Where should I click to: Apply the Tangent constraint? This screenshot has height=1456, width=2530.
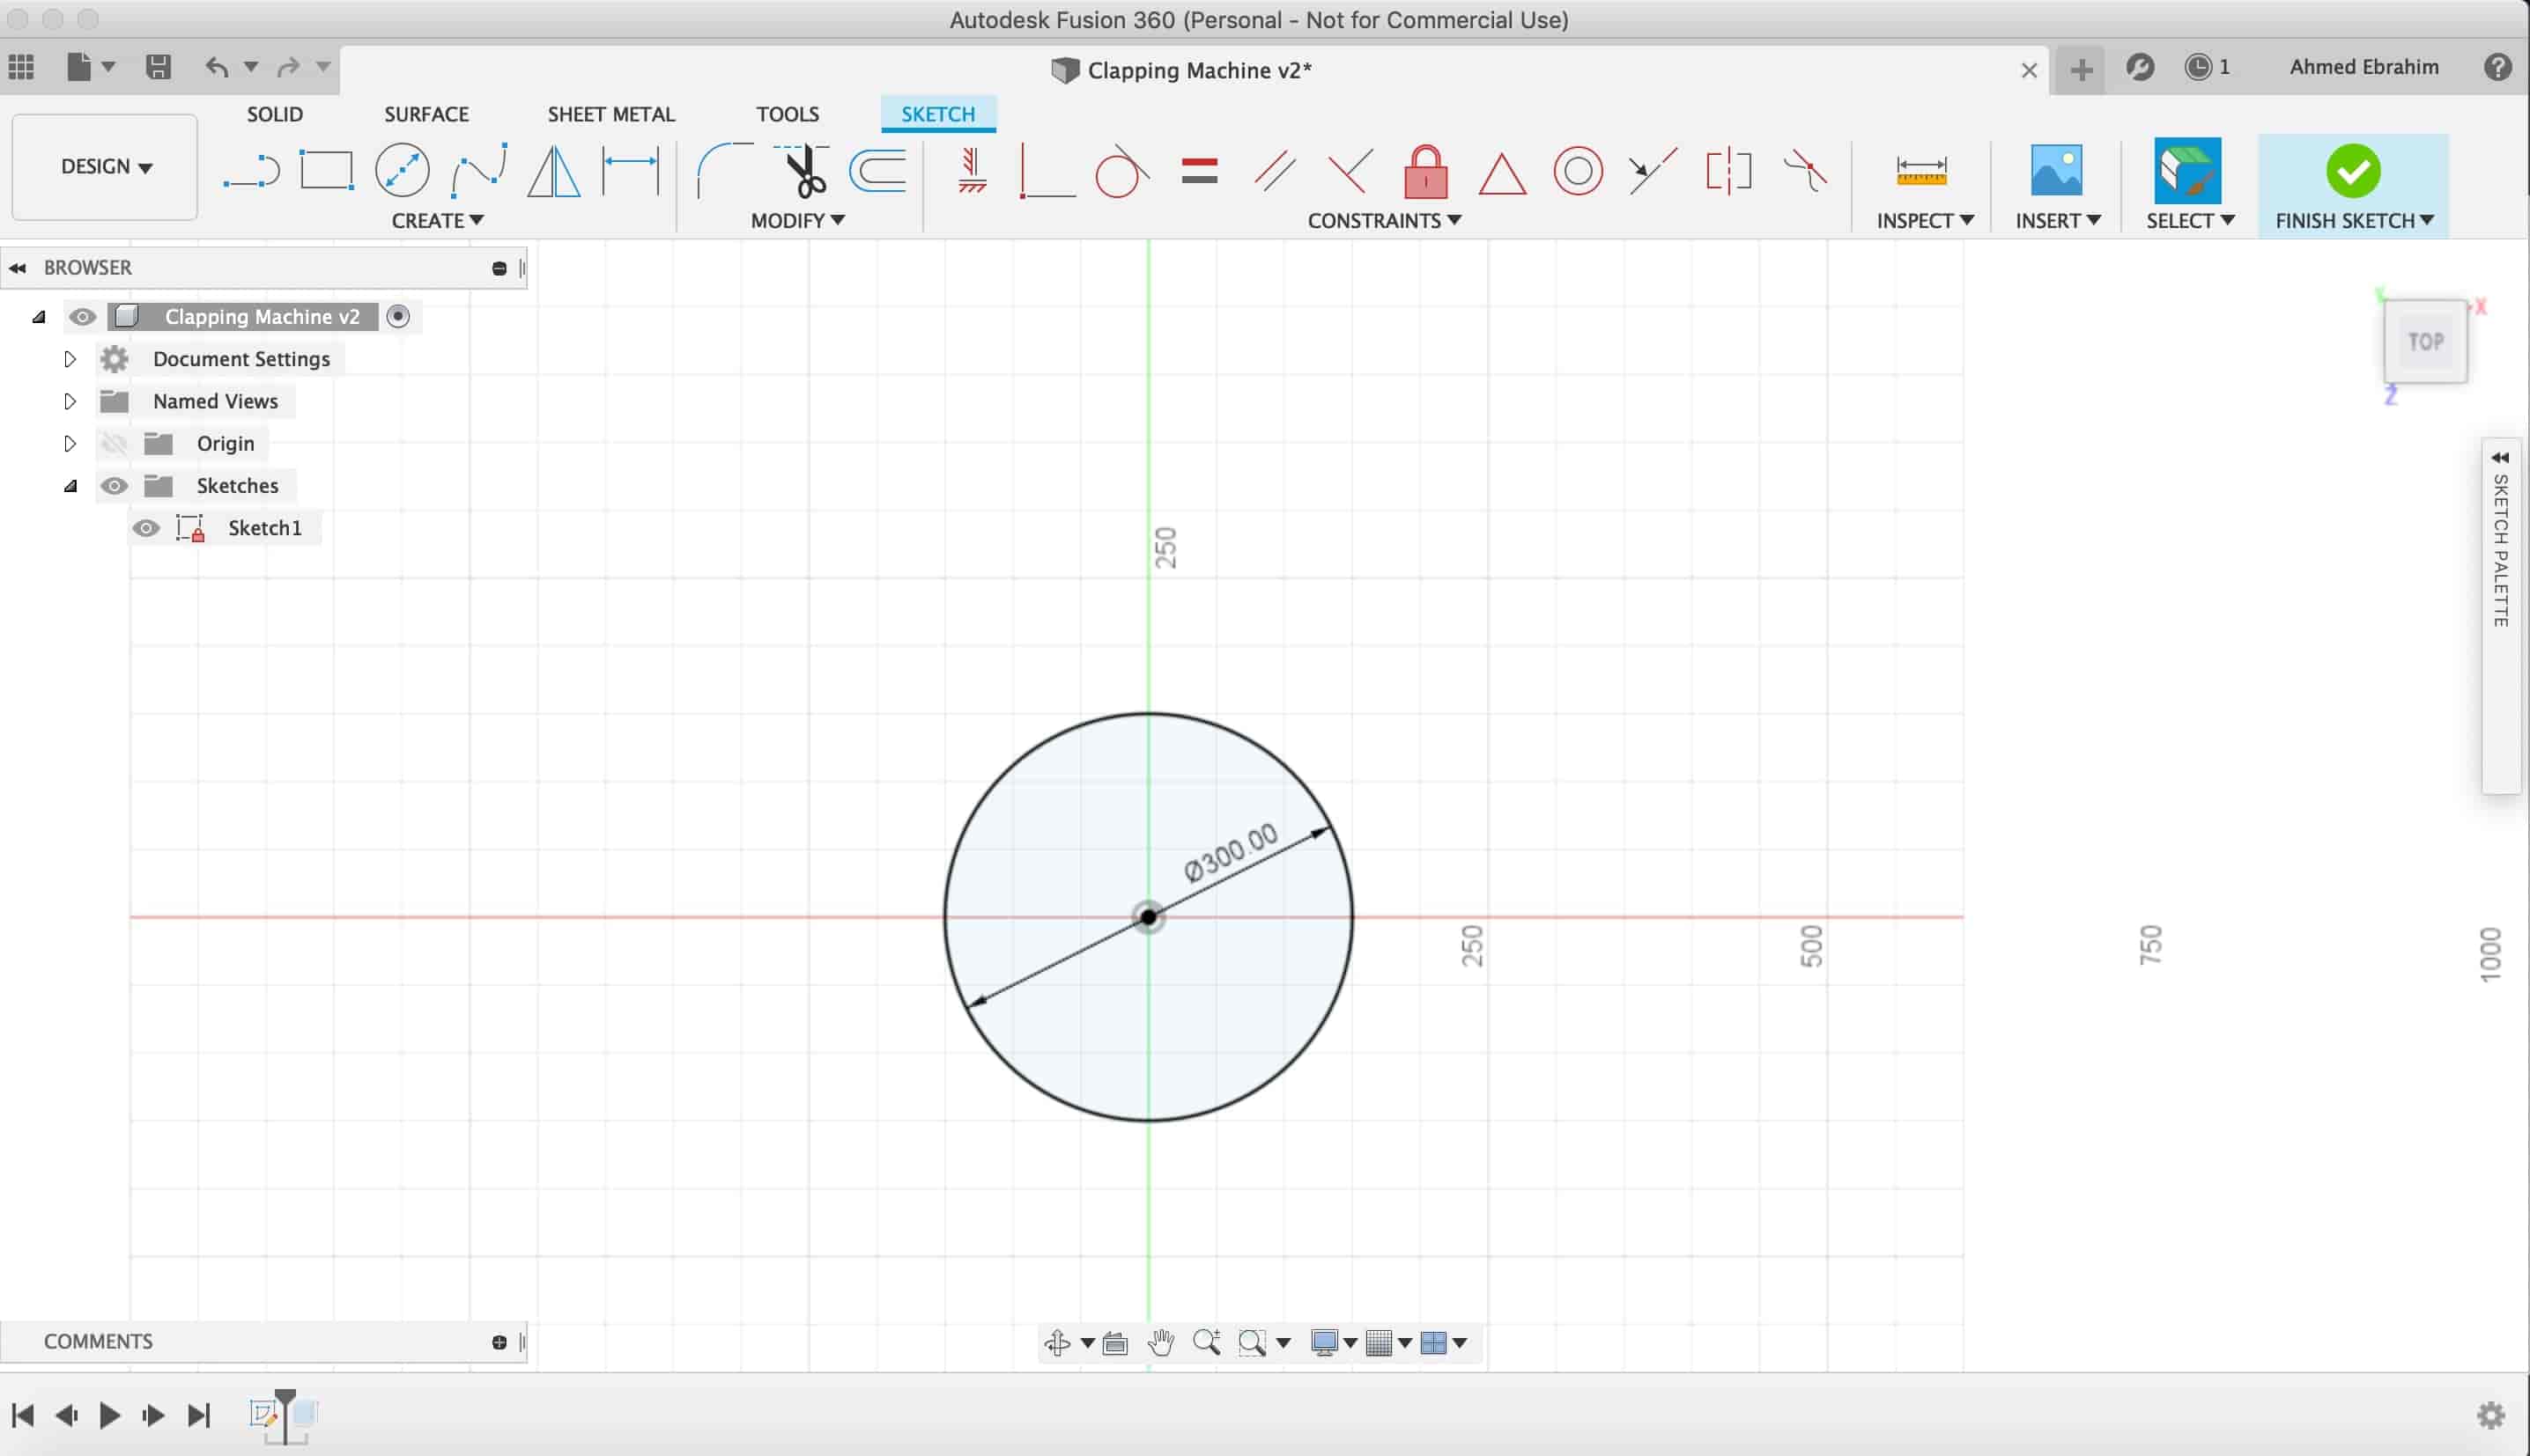1121,170
